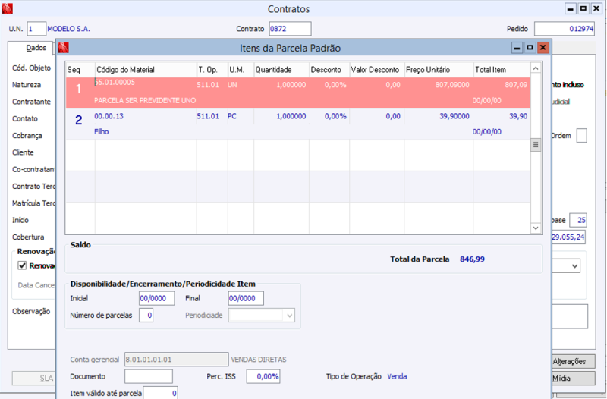This screenshot has height=399, width=607.
Task: Click the Número de parcelas field
Action: 146,316
